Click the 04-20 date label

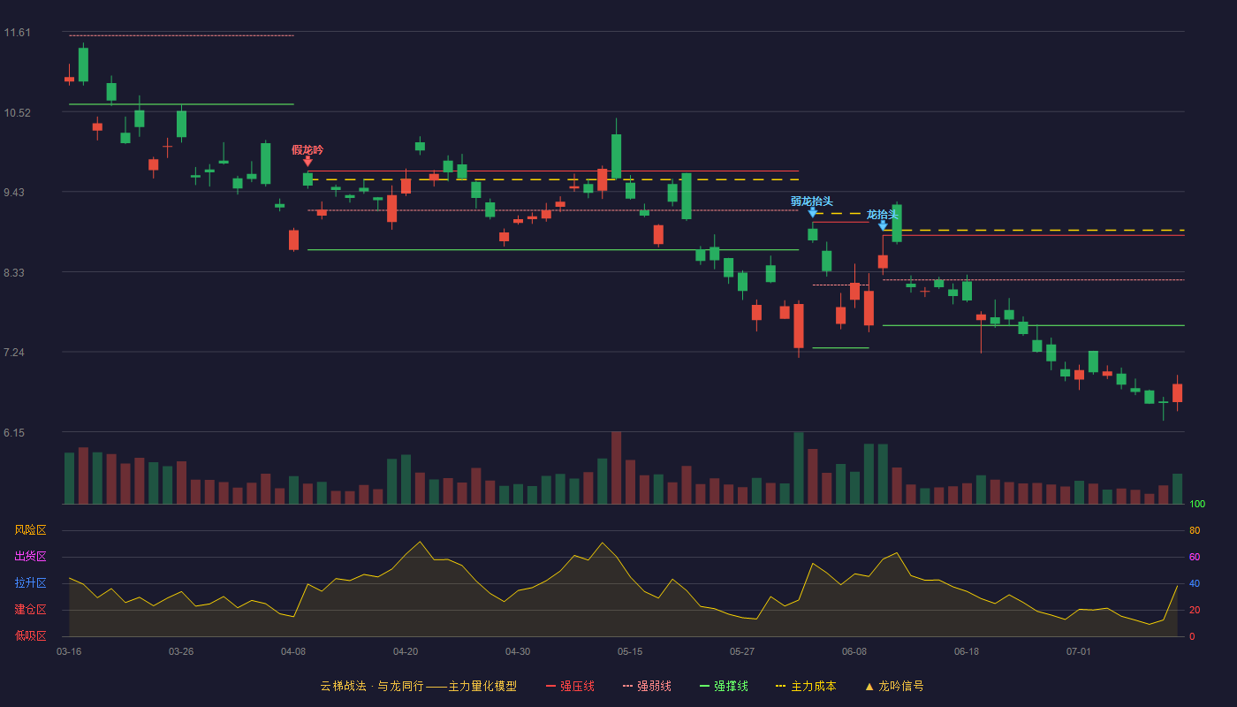pyautogui.click(x=406, y=651)
